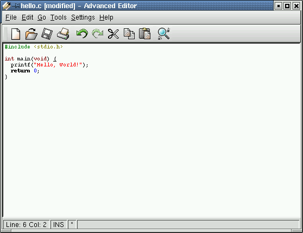Image resolution: width=303 pixels, height=233 pixels.
Task: Toggle the pin/sticky icon in the title bar
Action: pos(16,6)
